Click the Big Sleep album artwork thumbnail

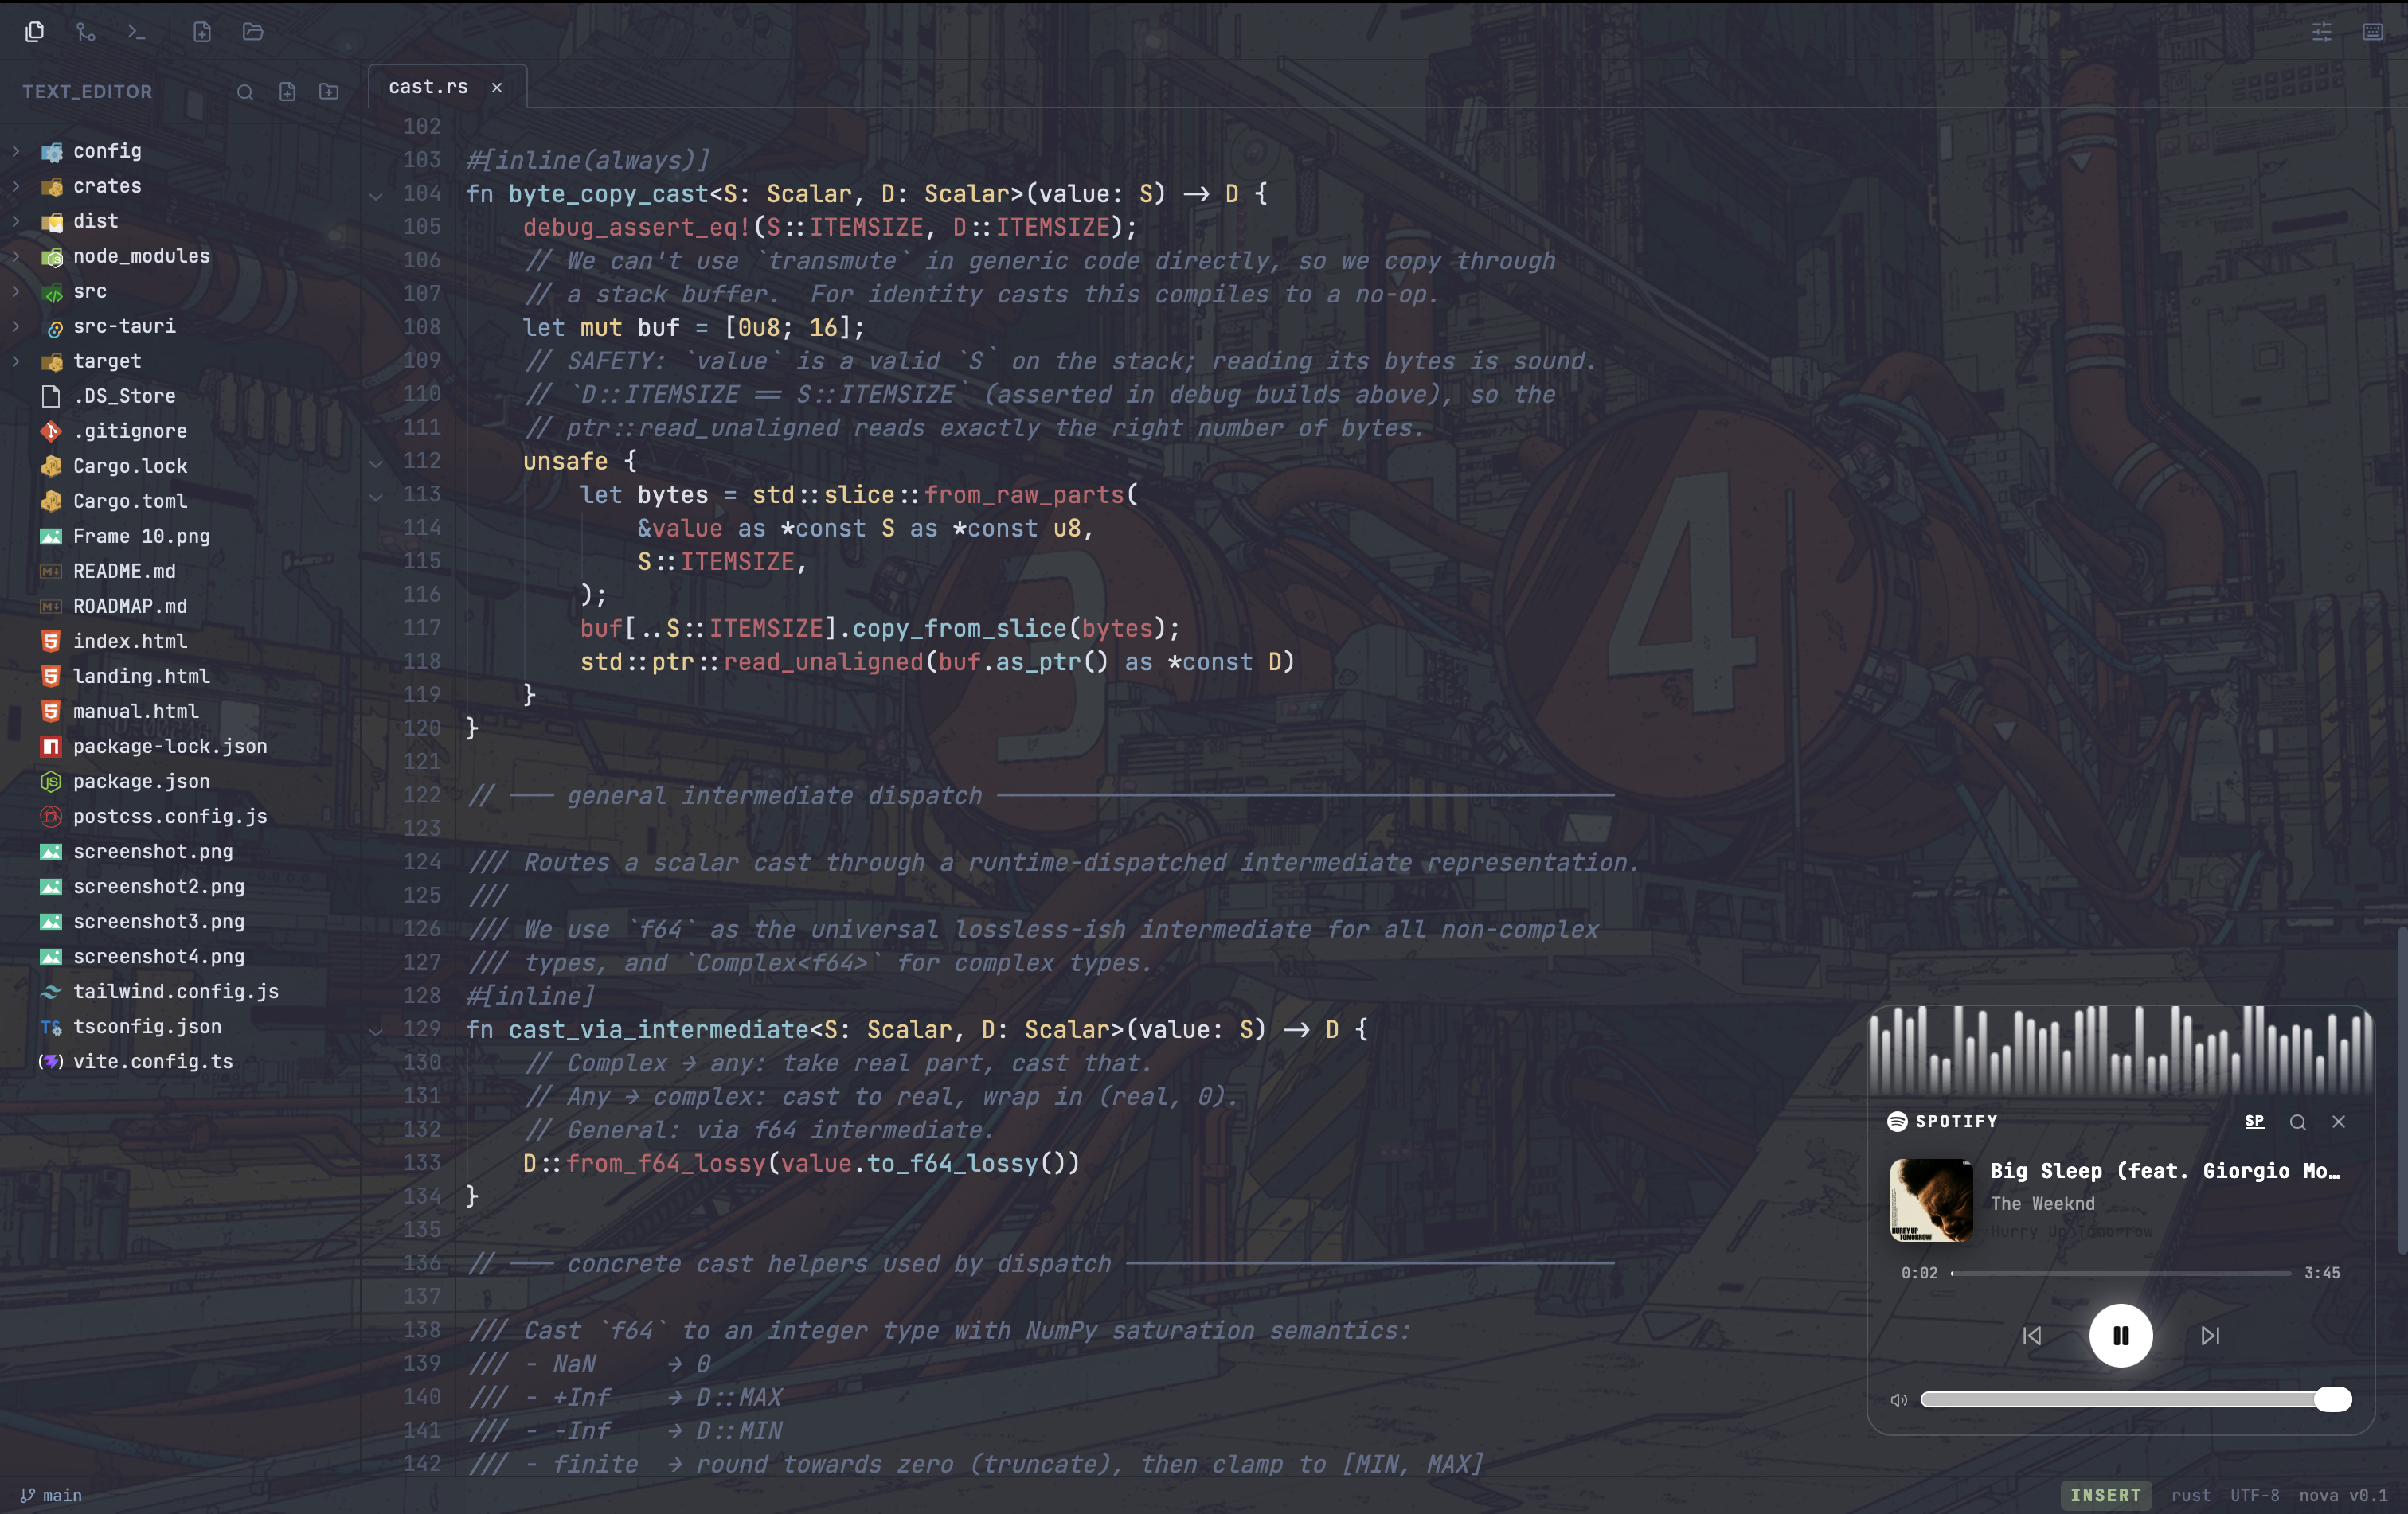point(1931,1200)
